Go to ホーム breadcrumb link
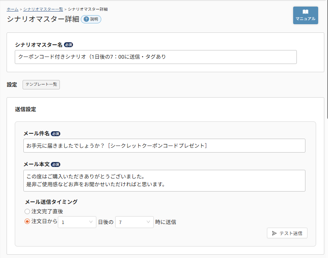328x258 pixels. coord(12,9)
